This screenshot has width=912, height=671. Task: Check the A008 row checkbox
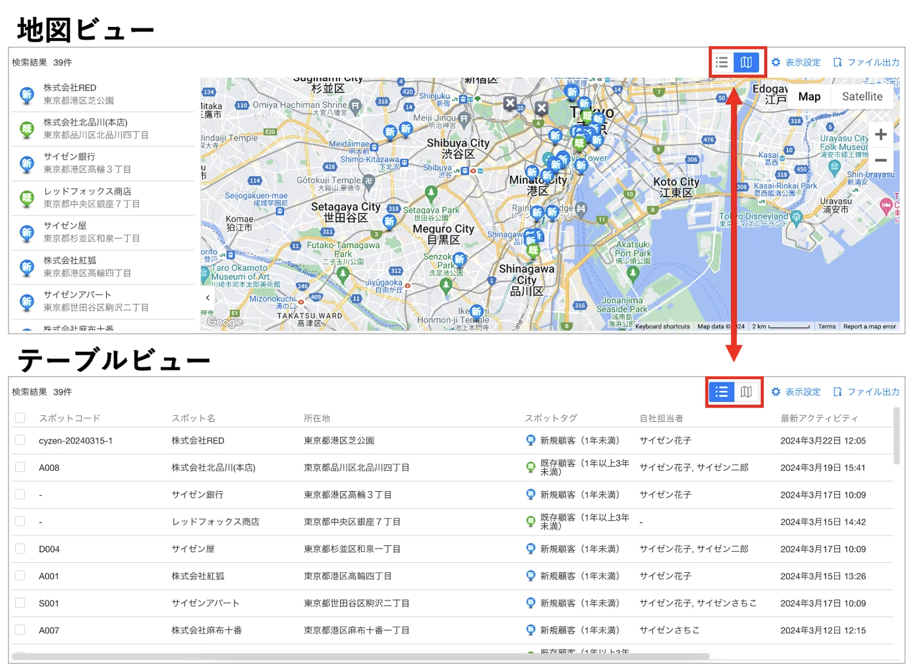click(20, 467)
